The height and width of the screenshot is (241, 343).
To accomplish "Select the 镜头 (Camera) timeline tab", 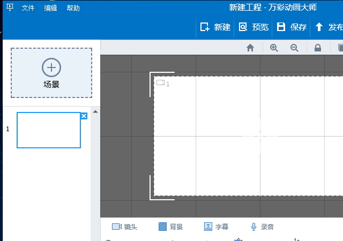I will point(124,227).
